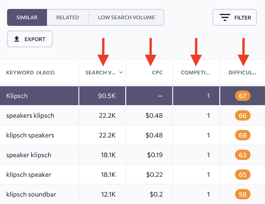Click competition value in 'klipsch soundbar' row
The height and width of the screenshot is (204, 265).
click(x=208, y=194)
